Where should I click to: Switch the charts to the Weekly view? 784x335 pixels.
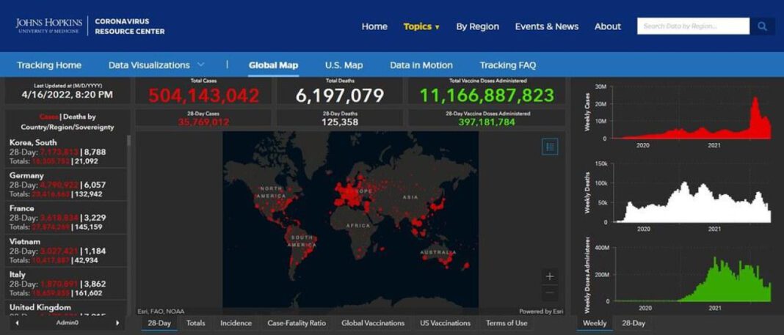pyautogui.click(x=595, y=323)
